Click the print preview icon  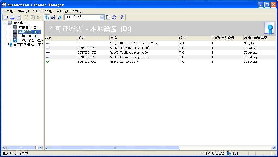[18, 17]
